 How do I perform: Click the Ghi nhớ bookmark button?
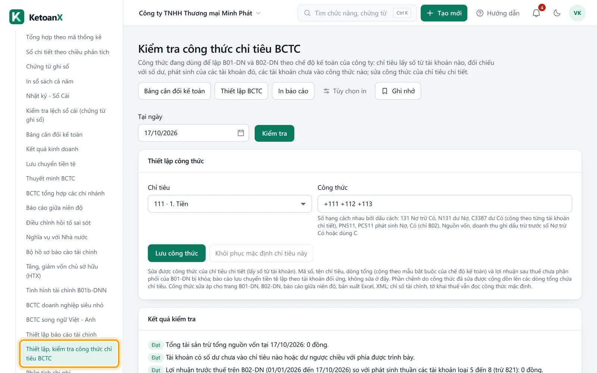click(398, 91)
